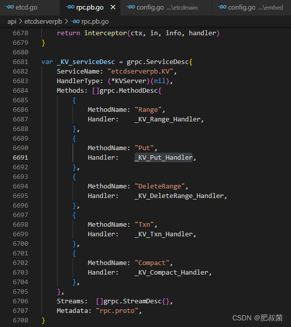Click the rpc.pb.go breadcrumb item
This screenshot has height=327, width=291.
click(95, 22)
